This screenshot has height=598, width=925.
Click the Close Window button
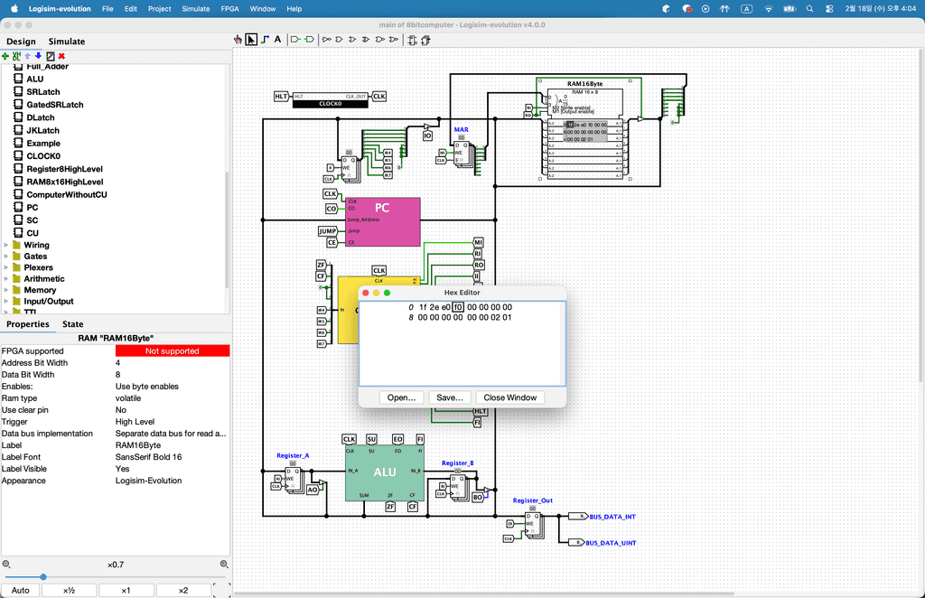coord(509,397)
